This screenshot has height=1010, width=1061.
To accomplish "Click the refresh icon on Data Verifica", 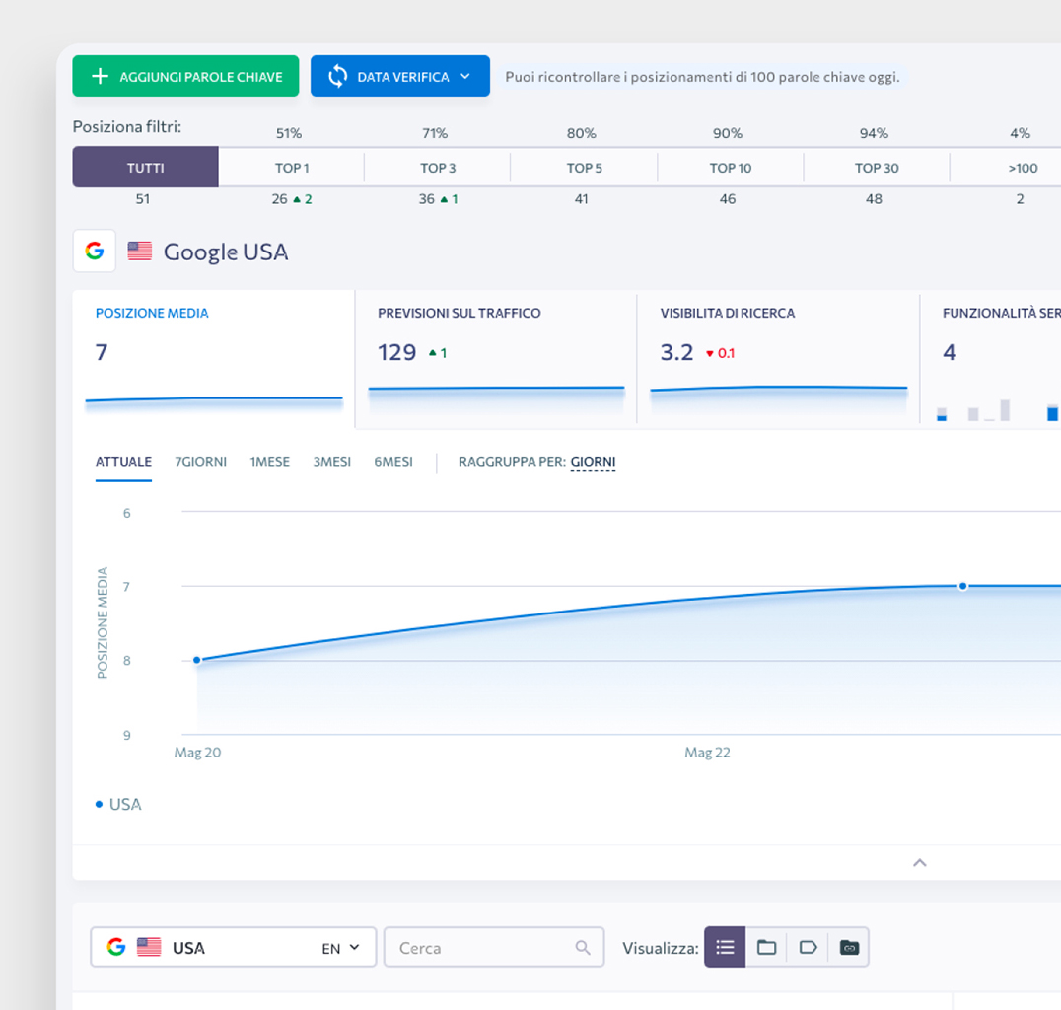I will 337,76.
